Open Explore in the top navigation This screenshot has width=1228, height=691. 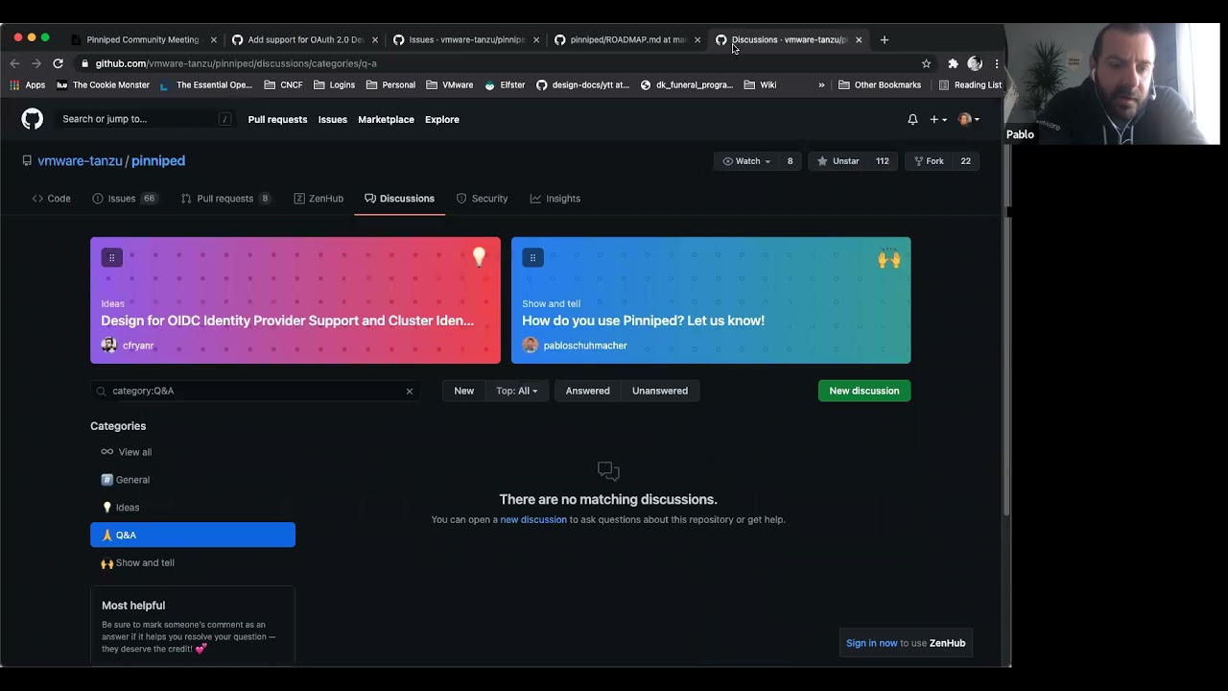point(442,119)
